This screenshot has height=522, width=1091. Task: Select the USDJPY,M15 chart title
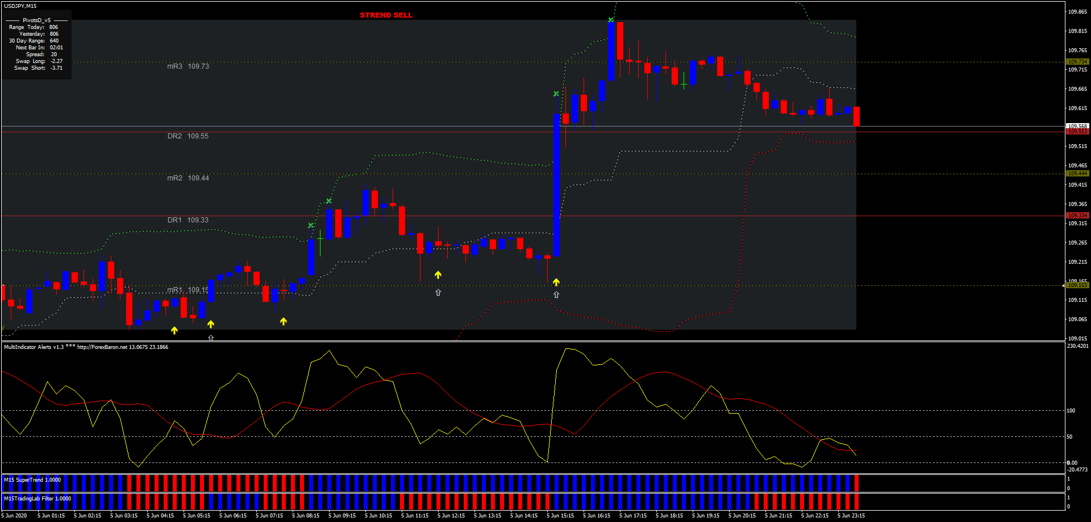(20, 5)
